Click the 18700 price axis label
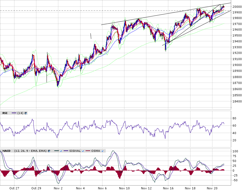 click(x=237, y=83)
